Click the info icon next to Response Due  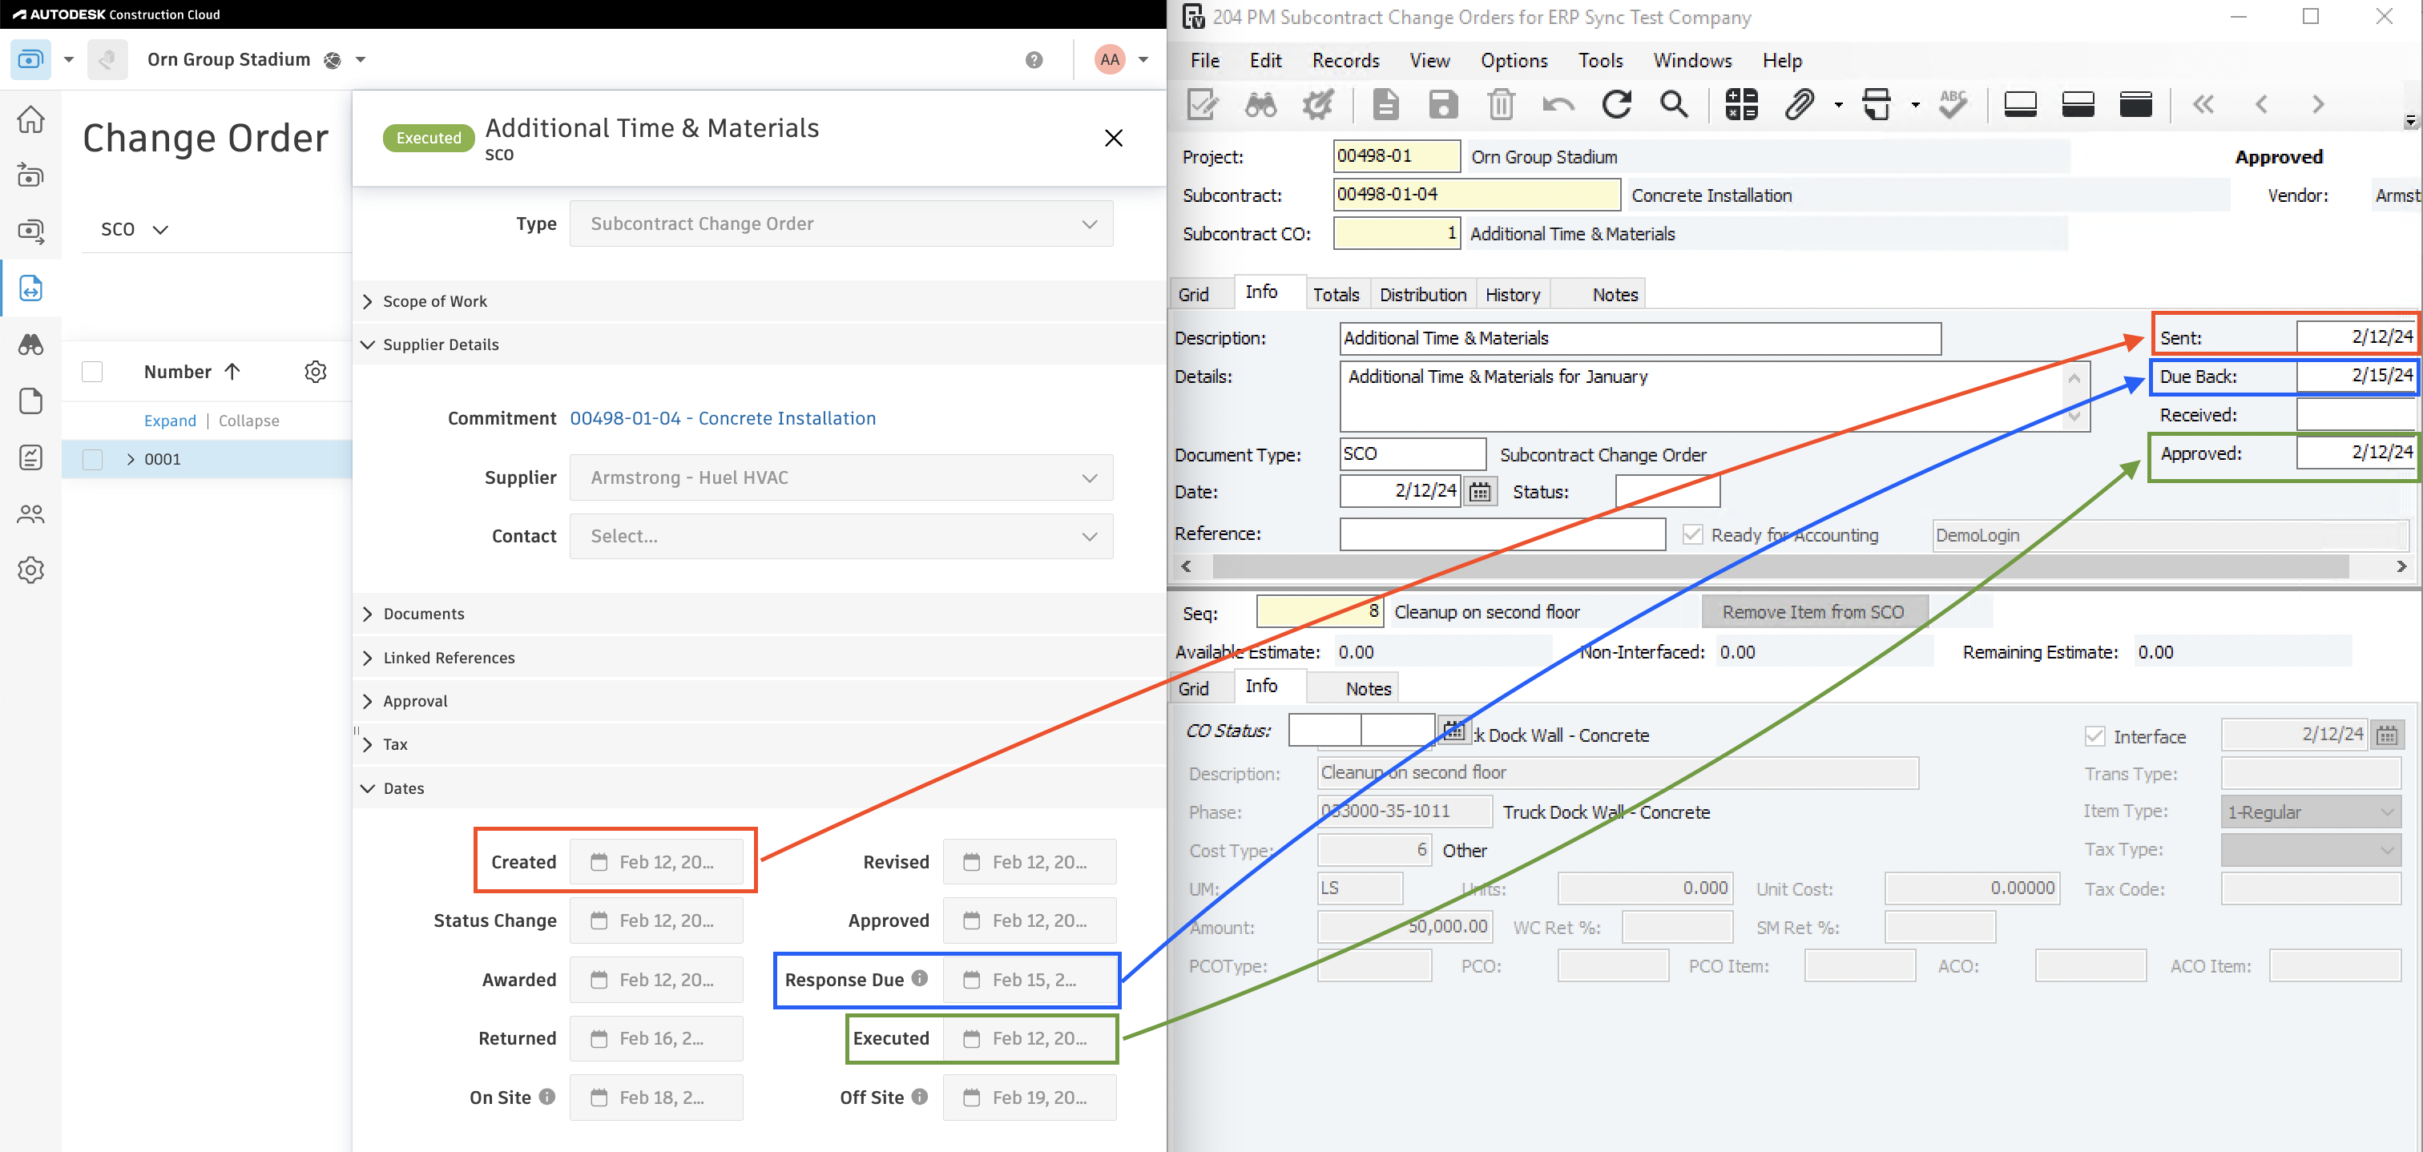(x=920, y=978)
